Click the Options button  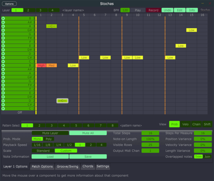pyautogui.click(x=9, y=4)
